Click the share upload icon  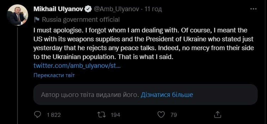[x=218, y=115]
